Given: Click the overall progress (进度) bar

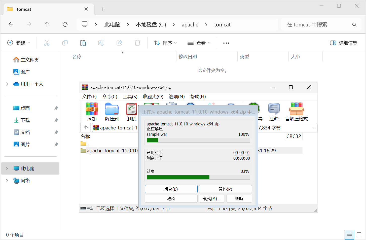Looking at the screenshot, I should (x=198, y=177).
